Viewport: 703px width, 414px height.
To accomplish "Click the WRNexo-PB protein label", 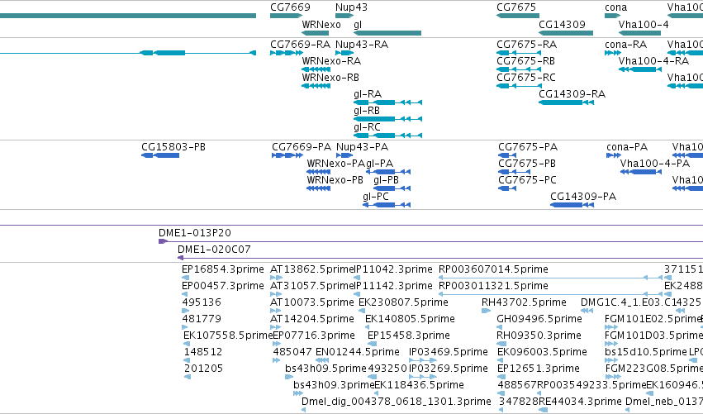I will [x=335, y=180].
